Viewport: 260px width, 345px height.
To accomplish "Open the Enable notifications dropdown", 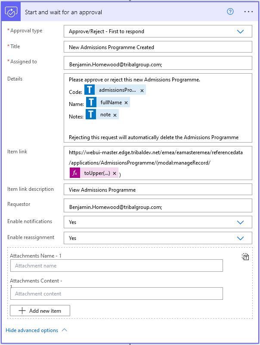I will 240,222.
